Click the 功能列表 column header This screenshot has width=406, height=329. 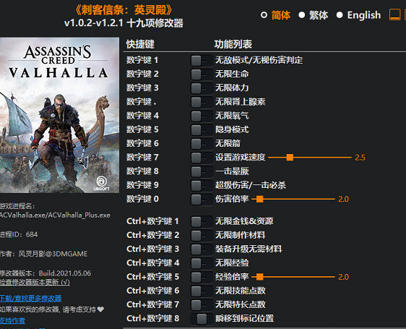pyautogui.click(x=233, y=44)
